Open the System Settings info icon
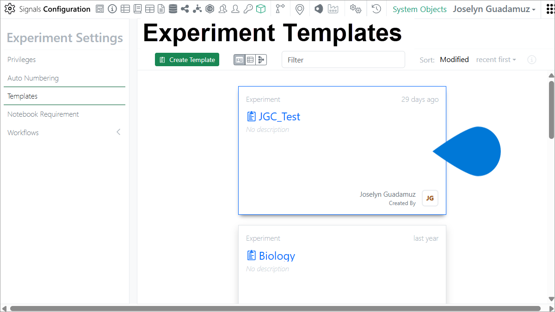Image resolution: width=555 pixels, height=312 pixels. coord(112,8)
